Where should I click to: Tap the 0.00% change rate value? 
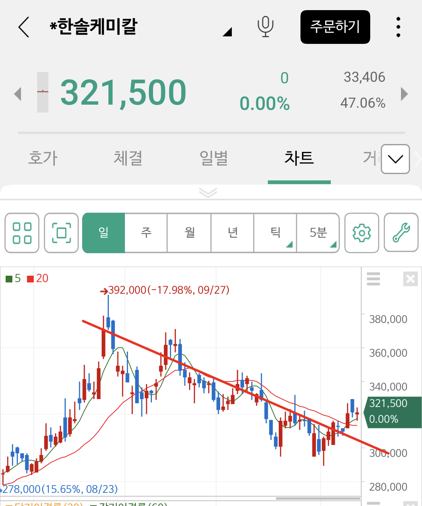point(264,104)
